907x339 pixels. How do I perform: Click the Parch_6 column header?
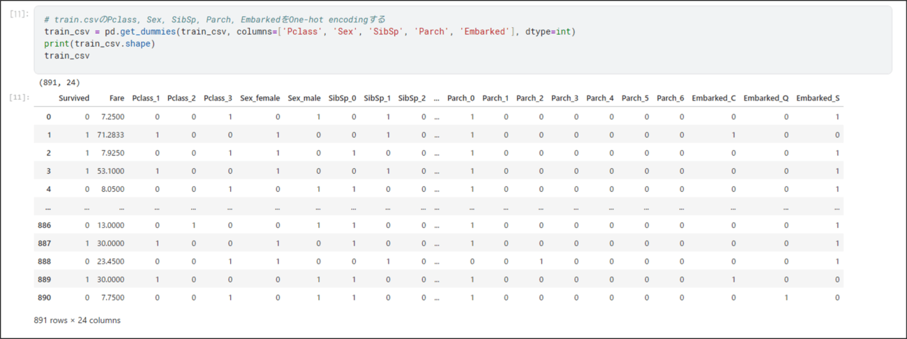coord(670,98)
